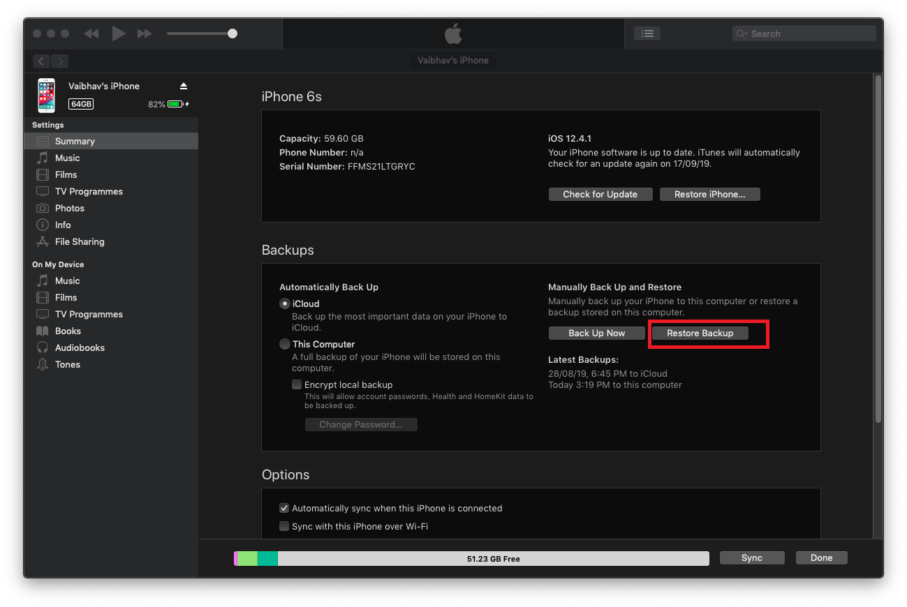Go forward with the right chevron
907x607 pixels.
click(60, 61)
